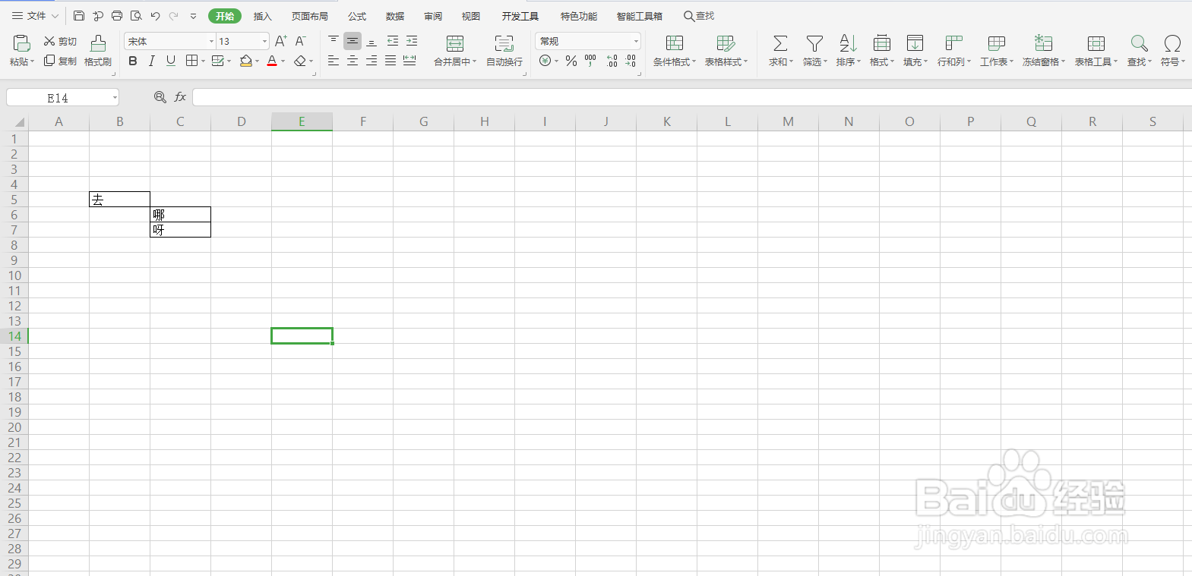Toggle Wrap Text (自动换行)
The image size is (1192, 576).
(x=504, y=50)
